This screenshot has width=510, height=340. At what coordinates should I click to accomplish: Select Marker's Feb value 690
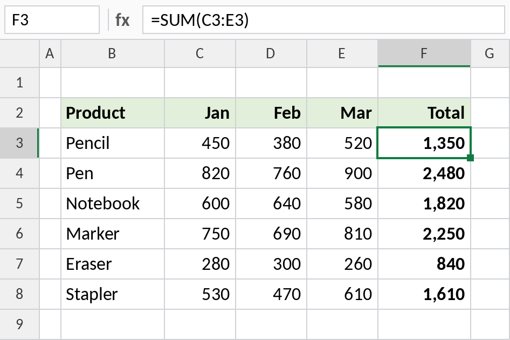pos(271,234)
